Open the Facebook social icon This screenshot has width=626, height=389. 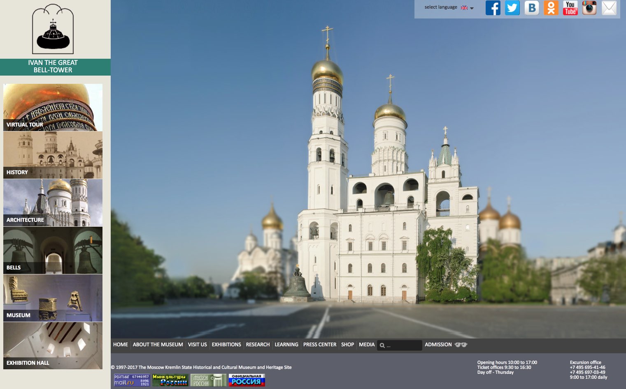click(493, 8)
